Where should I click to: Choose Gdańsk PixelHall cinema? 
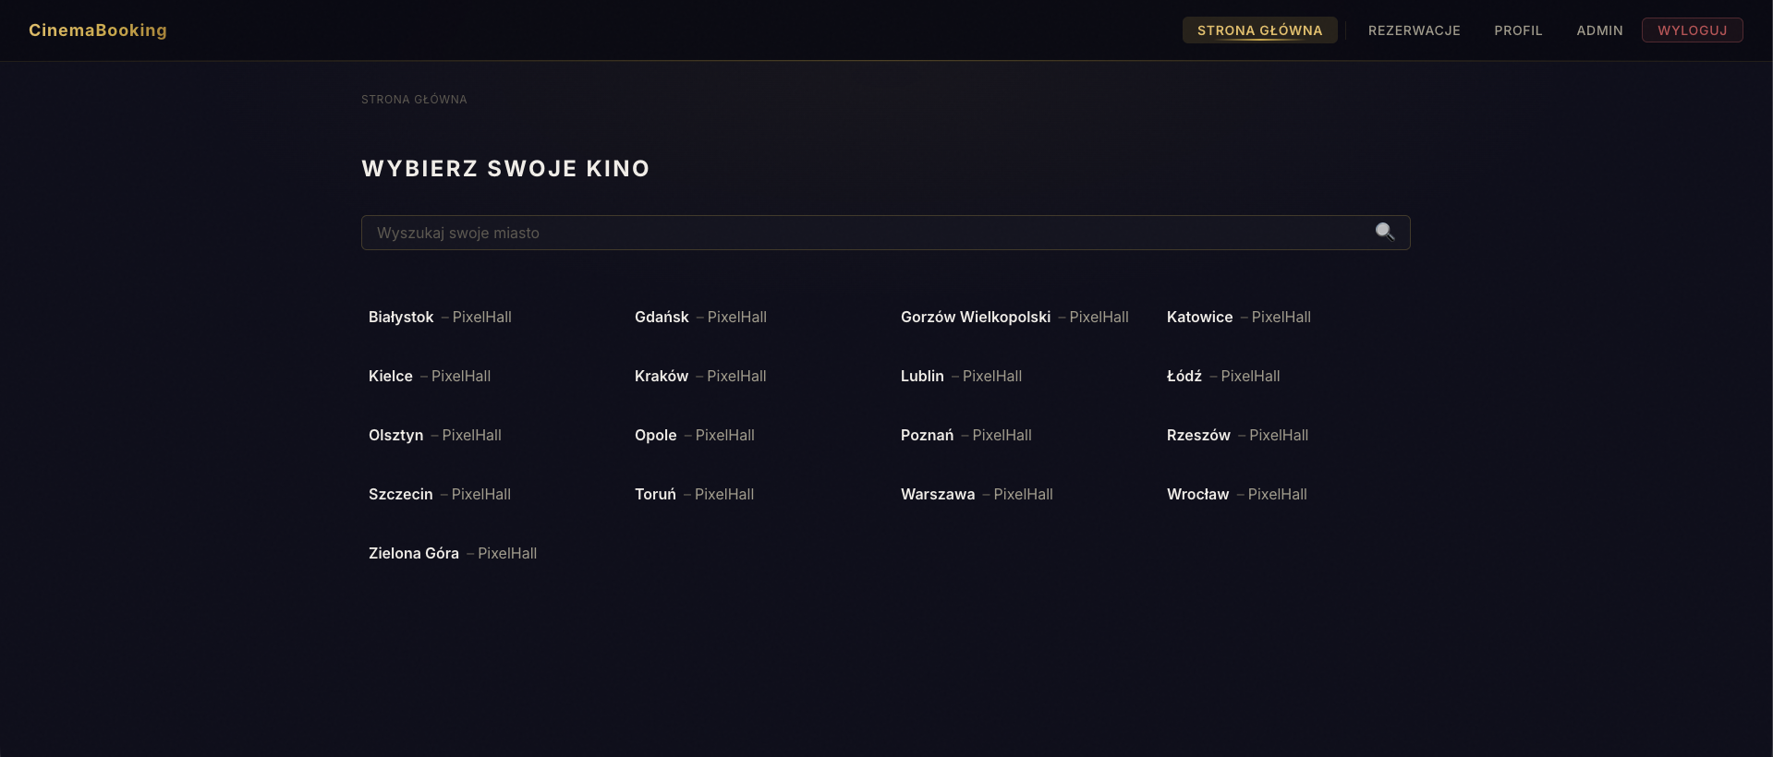tap(700, 317)
